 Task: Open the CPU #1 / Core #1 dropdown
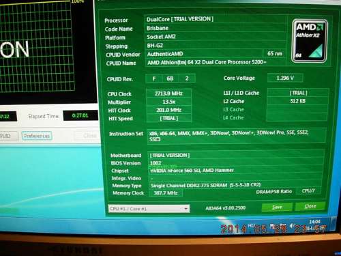149,208
